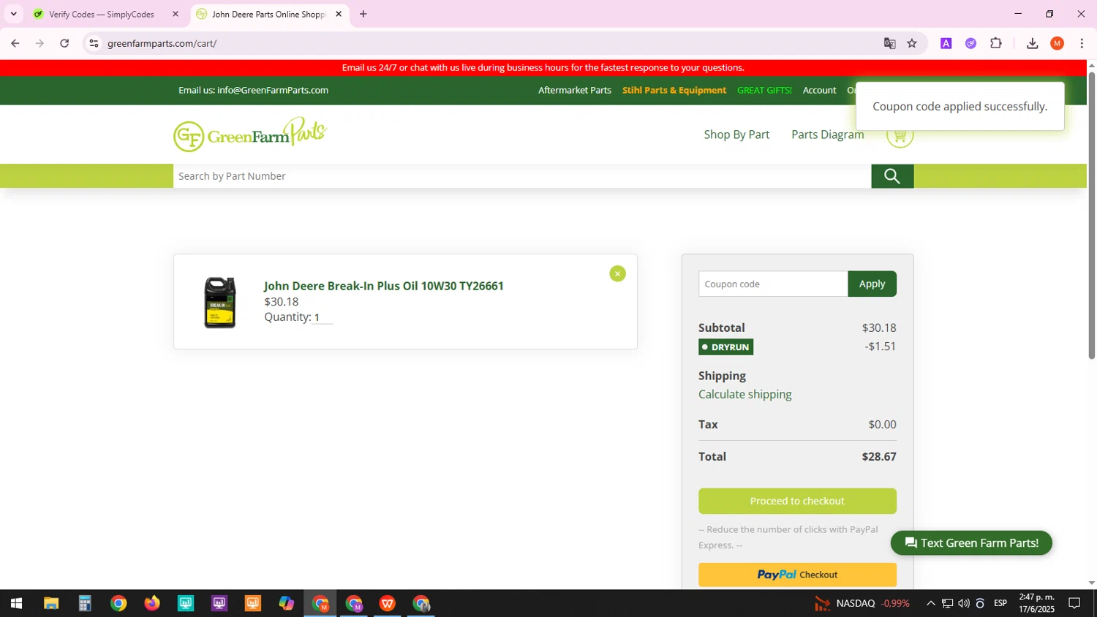Dismiss the coupon applied success notification
The image size is (1097, 617).
pyautogui.click(x=960, y=107)
